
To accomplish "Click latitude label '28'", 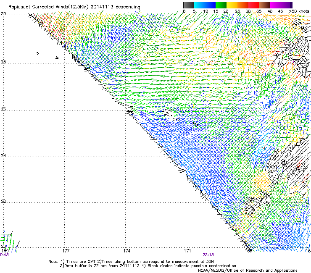I will point(3,62).
